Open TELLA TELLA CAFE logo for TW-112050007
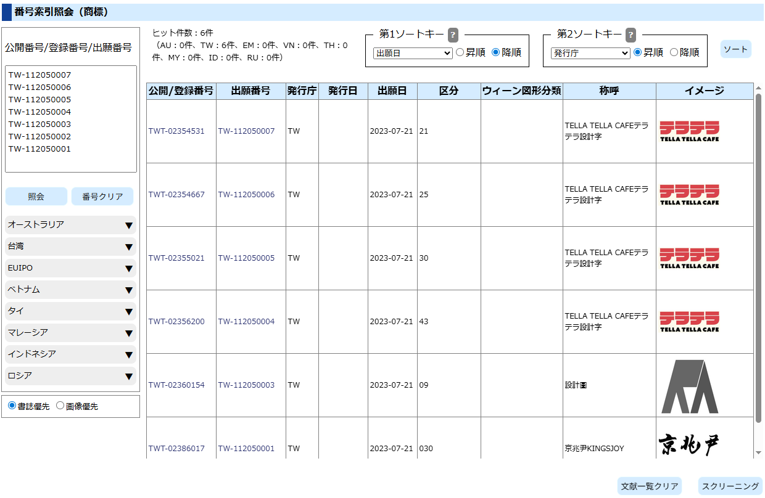Viewport: 765px width, 498px height. (689, 131)
